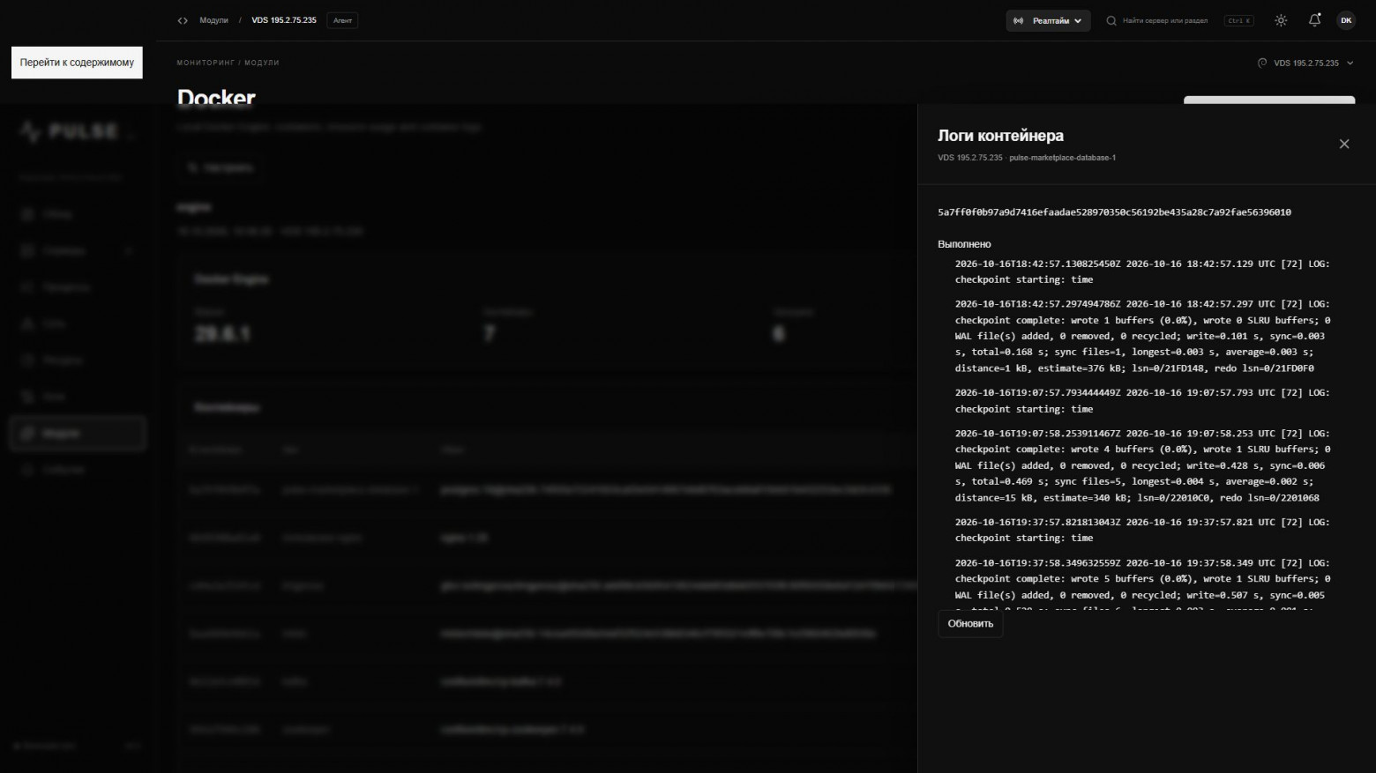This screenshot has height=773, width=1376.
Task: Open the DK user avatar menu
Action: coord(1346,20)
